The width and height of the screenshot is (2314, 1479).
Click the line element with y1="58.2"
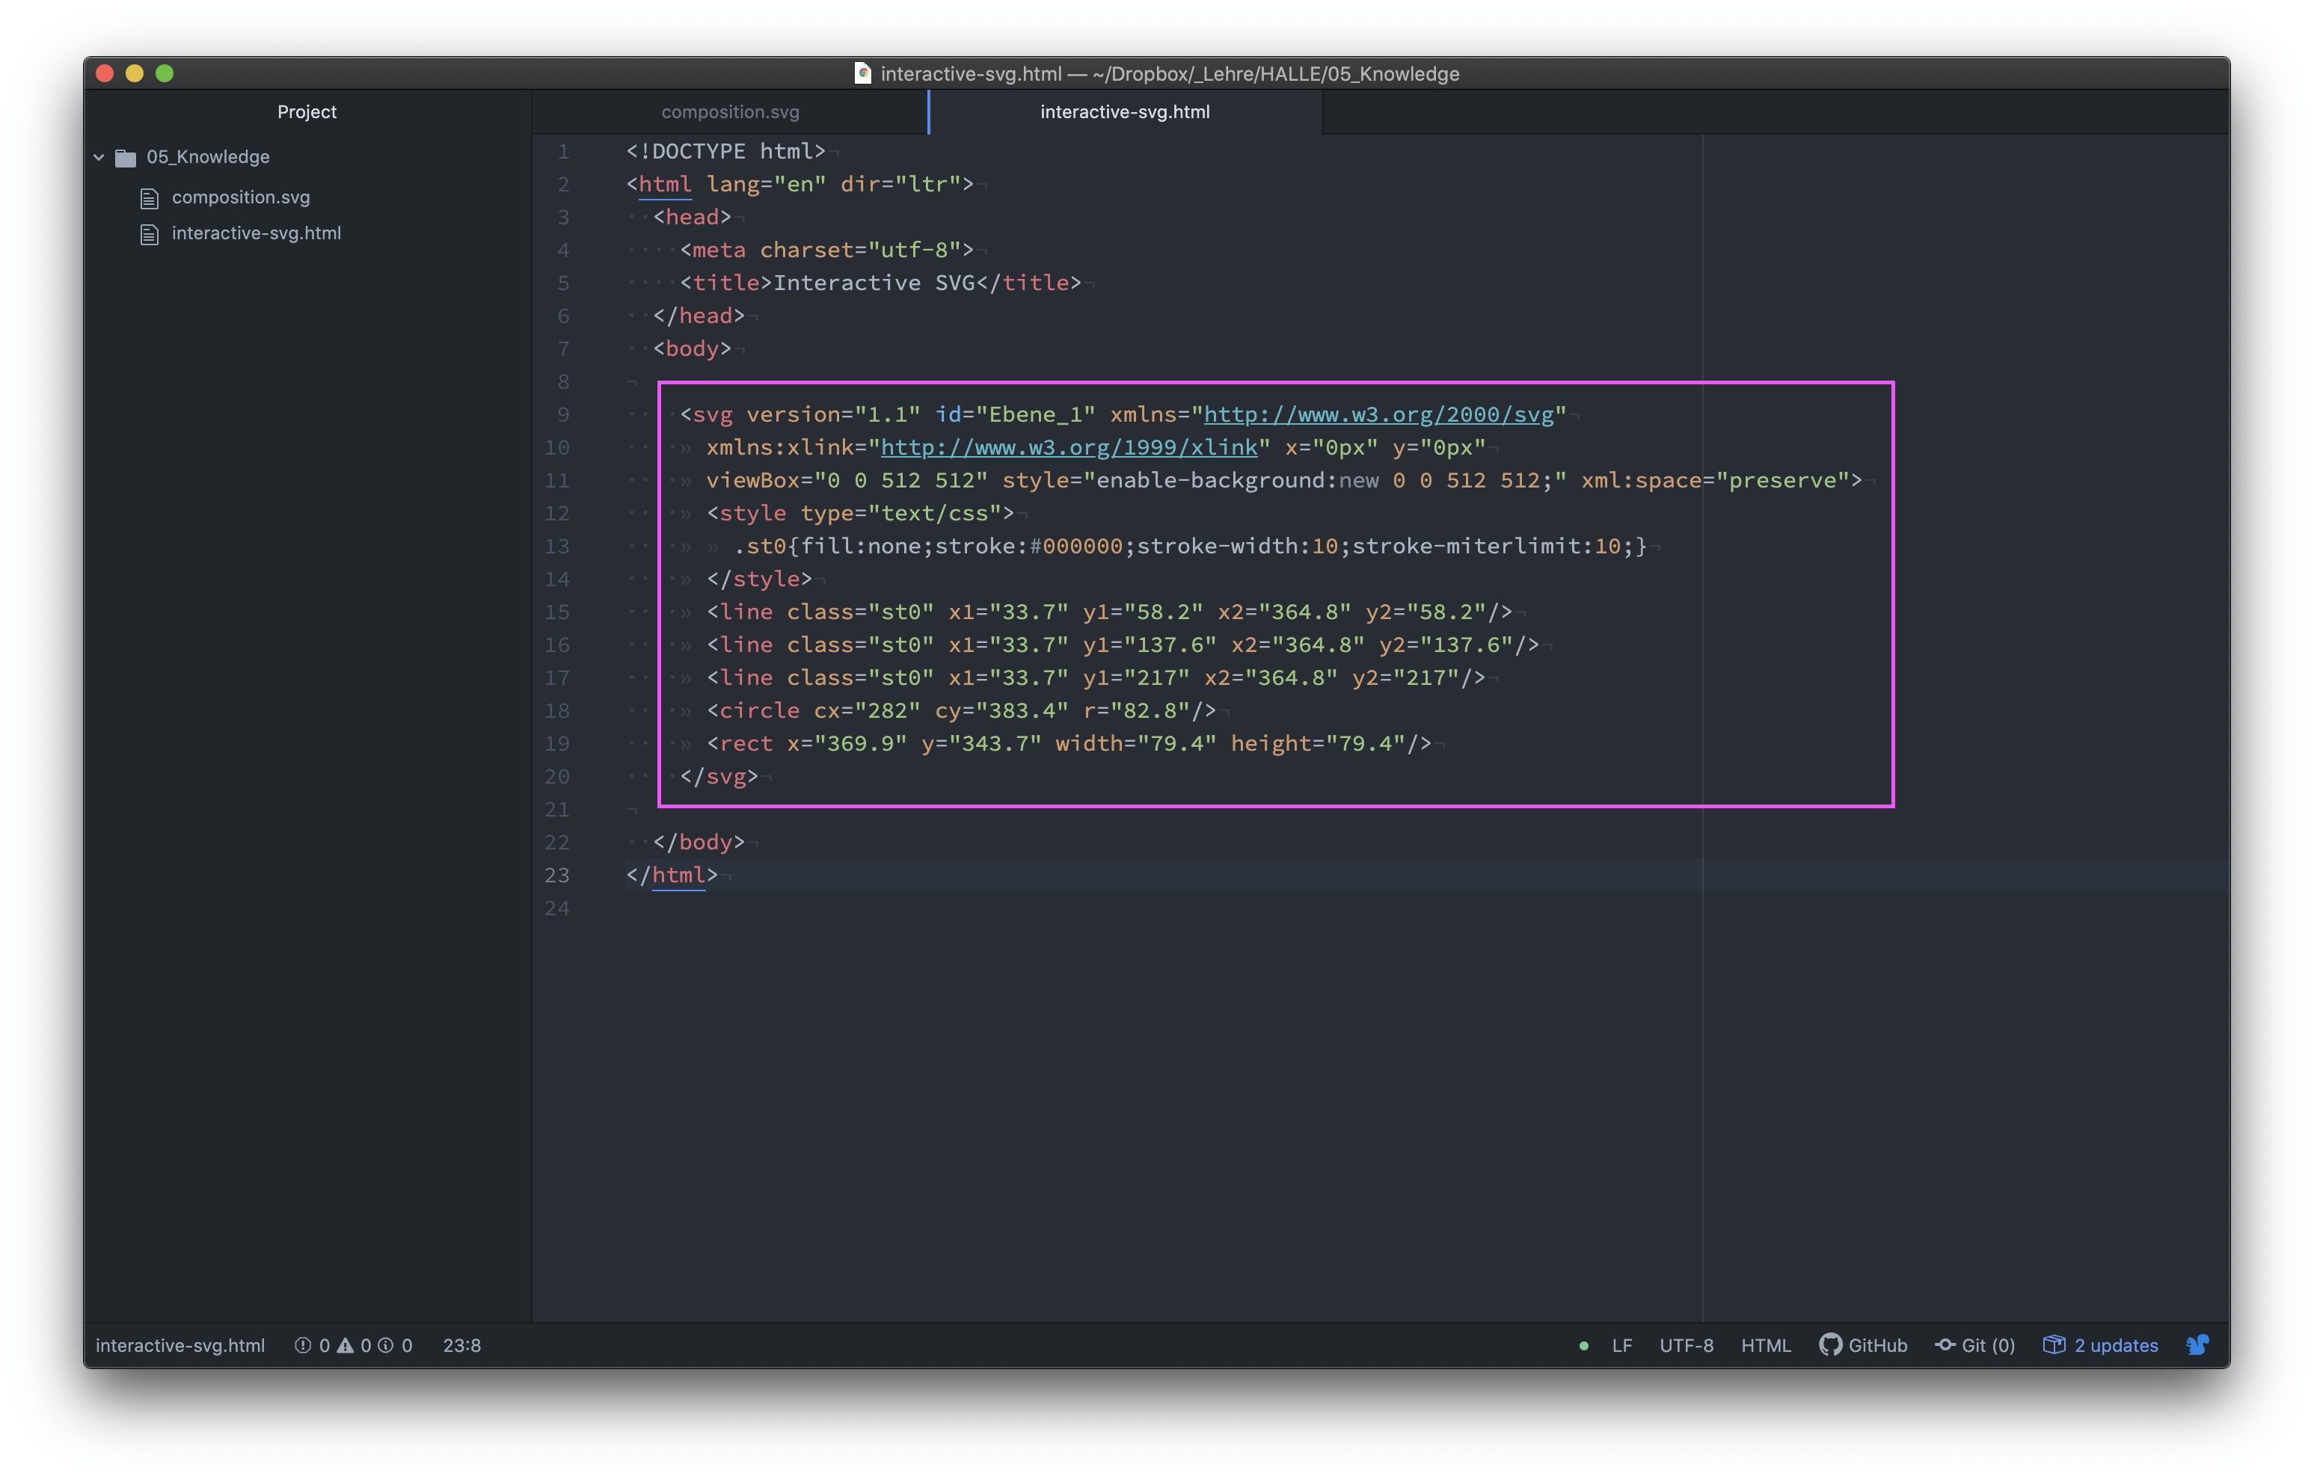(1109, 612)
